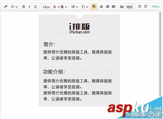Toggle italic formatting
Image resolution: width=163 pixels, height=119 pixels.
pyautogui.click(x=29, y=7)
